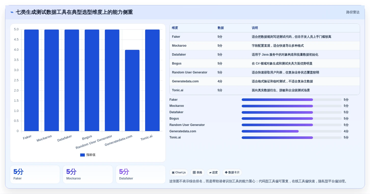
Task: Click the Datafaker progress bar
Action: pyautogui.click(x=292, y=112)
